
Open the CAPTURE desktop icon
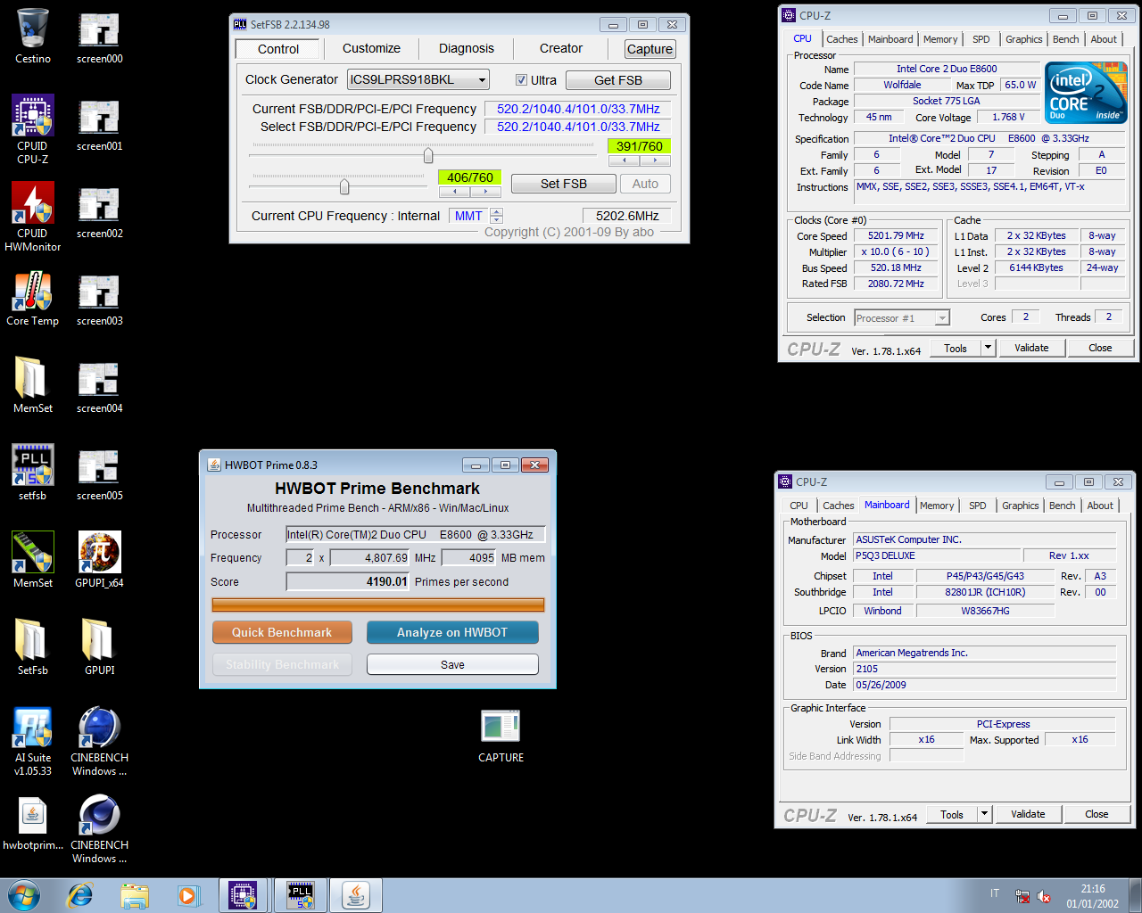click(x=501, y=736)
